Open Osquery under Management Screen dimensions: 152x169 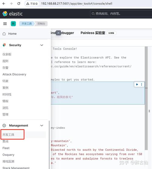click(x=9, y=155)
